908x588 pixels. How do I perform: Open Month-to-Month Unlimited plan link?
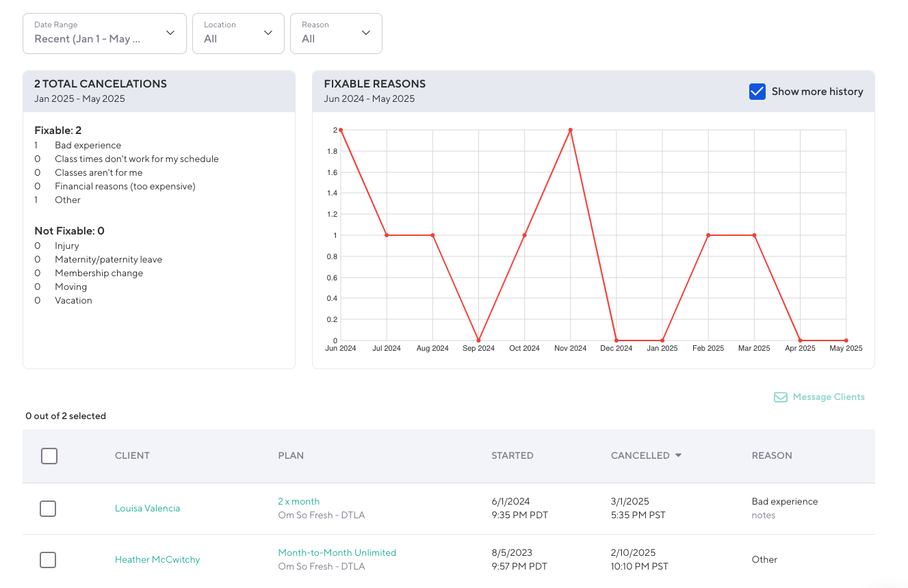pos(337,553)
